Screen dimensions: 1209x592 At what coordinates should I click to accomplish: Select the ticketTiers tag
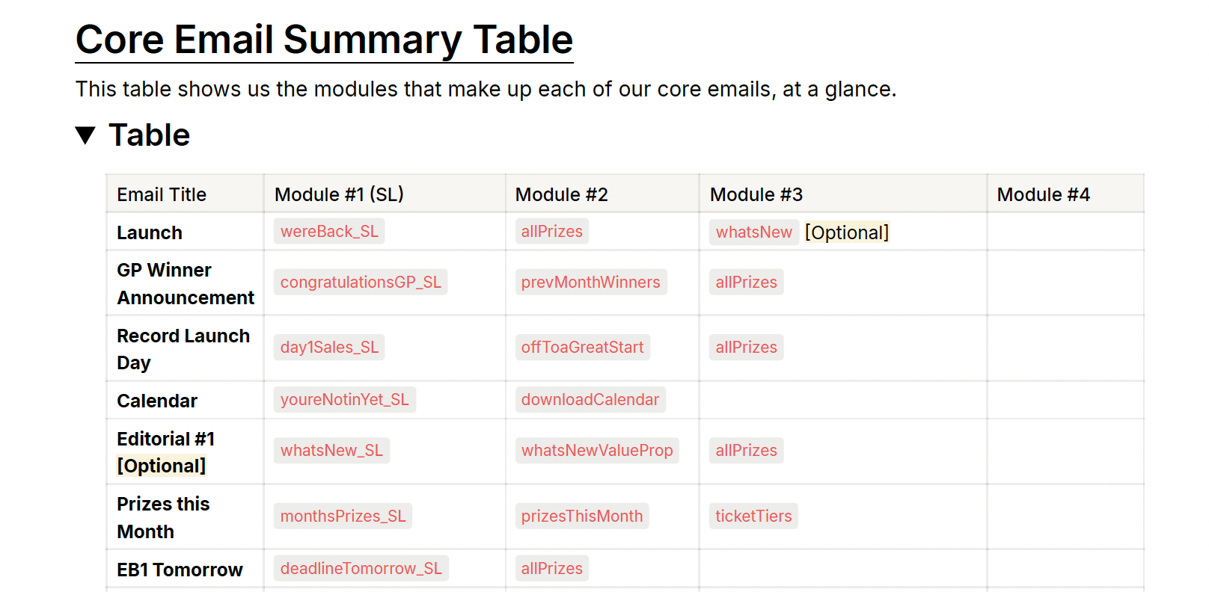pyautogui.click(x=753, y=516)
